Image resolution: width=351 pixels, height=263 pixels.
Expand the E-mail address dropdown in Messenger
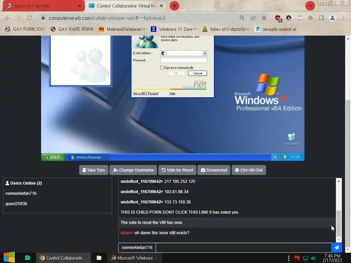(205, 53)
